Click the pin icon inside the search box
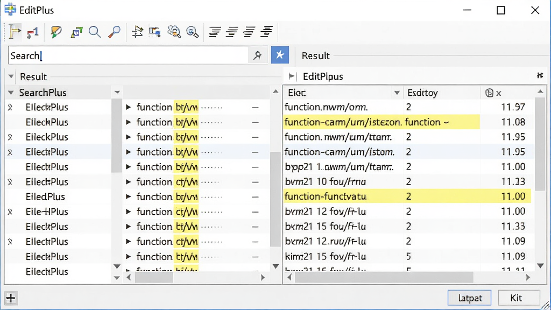Screen dimensions: 551x310 pyautogui.click(x=258, y=55)
